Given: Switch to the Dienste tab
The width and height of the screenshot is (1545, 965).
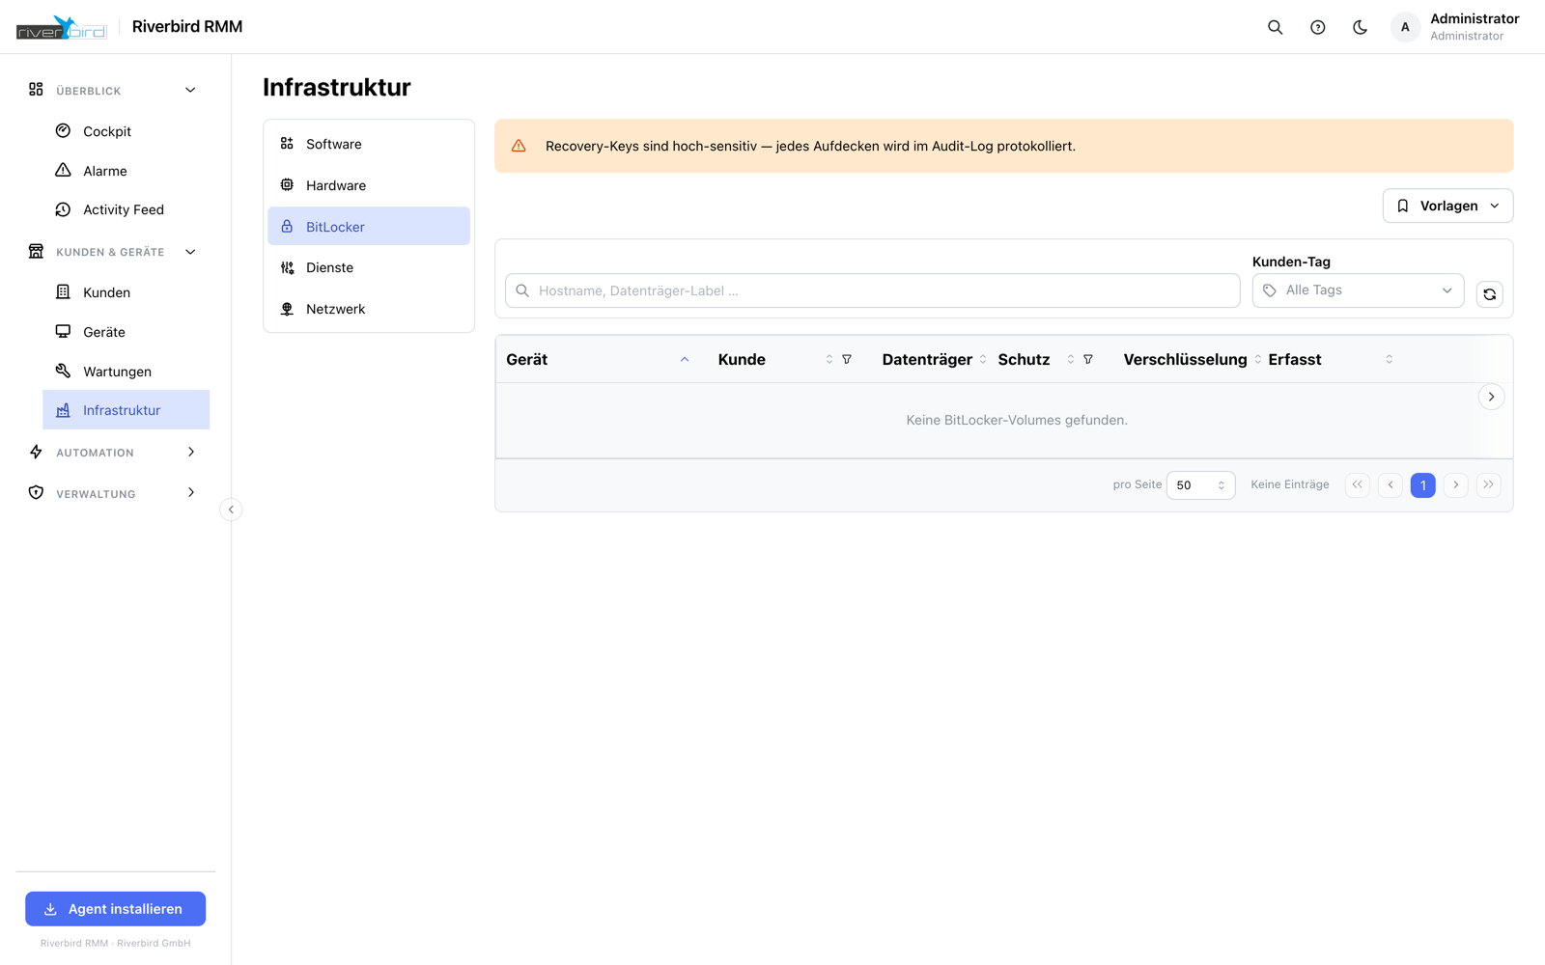Looking at the screenshot, I should coord(369,267).
